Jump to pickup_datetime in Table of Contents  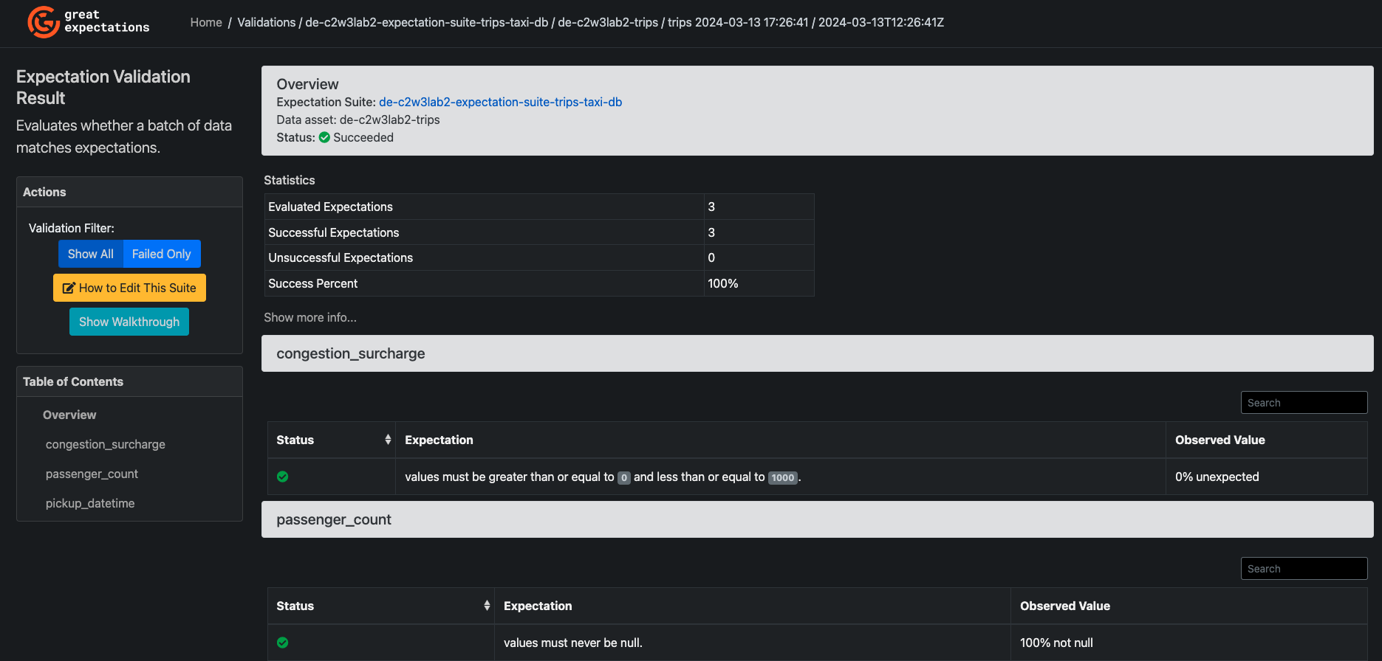point(90,503)
